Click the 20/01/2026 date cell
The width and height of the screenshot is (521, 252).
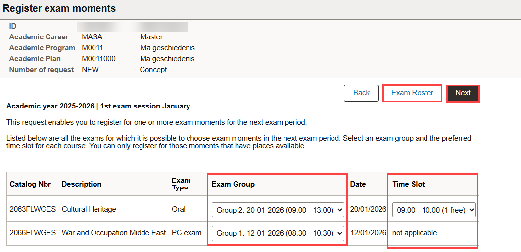pyautogui.click(x=368, y=209)
